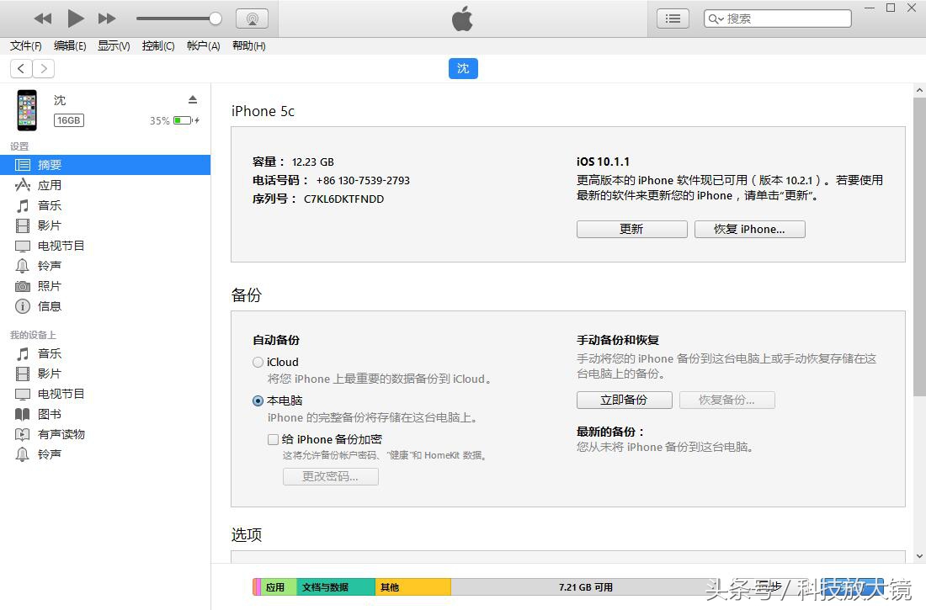Adjust the volume slider
926x610 pixels.
tap(216, 18)
